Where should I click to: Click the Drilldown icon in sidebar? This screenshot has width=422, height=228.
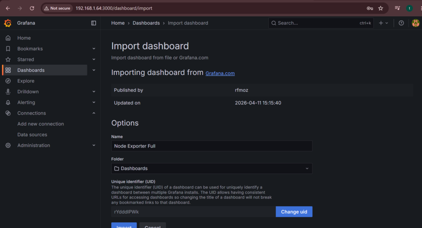click(x=8, y=92)
